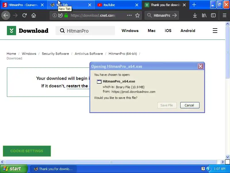Open the browser home page
This screenshot has width=230, height=173.
click(34, 15)
